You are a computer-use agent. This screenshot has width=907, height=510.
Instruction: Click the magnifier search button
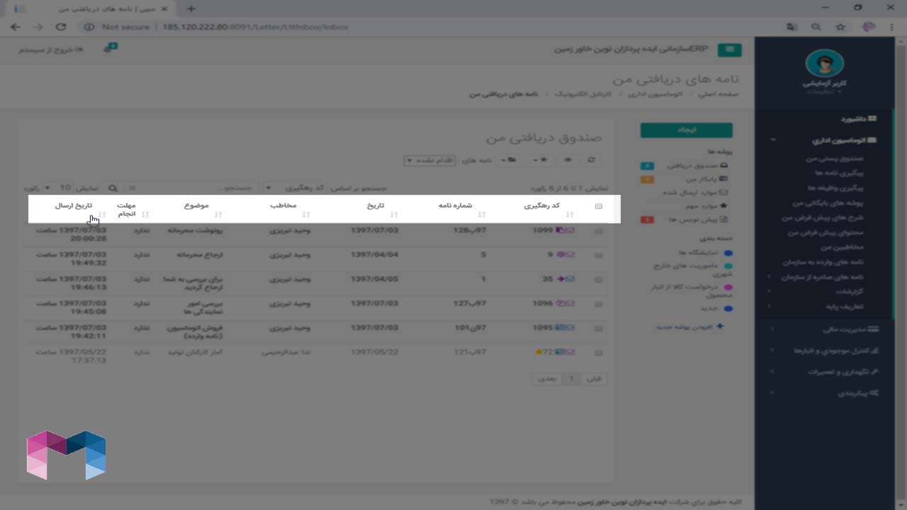113,188
